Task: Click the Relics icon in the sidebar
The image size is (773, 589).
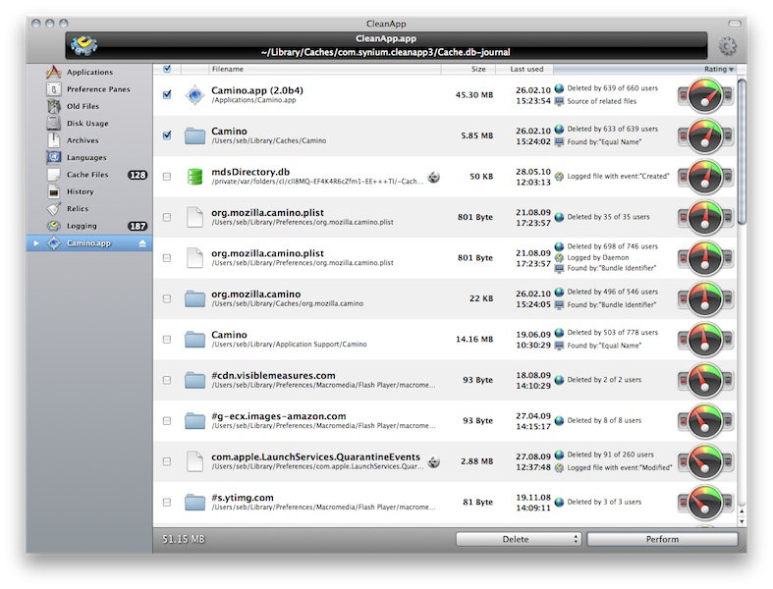Action: [55, 209]
